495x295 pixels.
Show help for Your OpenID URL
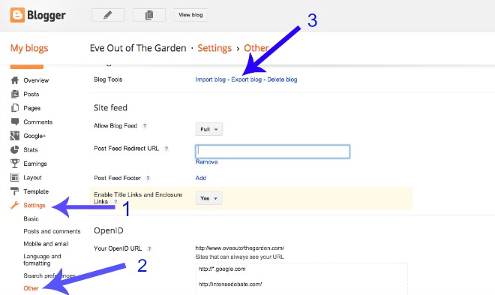[149, 248]
